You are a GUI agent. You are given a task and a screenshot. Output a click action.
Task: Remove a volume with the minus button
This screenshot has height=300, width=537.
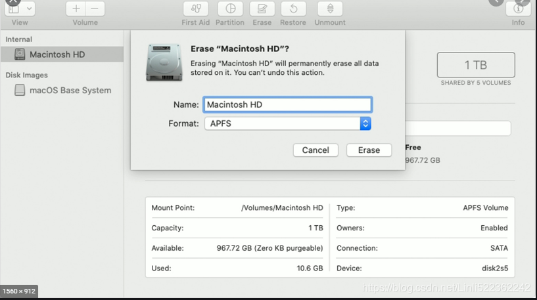tap(95, 9)
